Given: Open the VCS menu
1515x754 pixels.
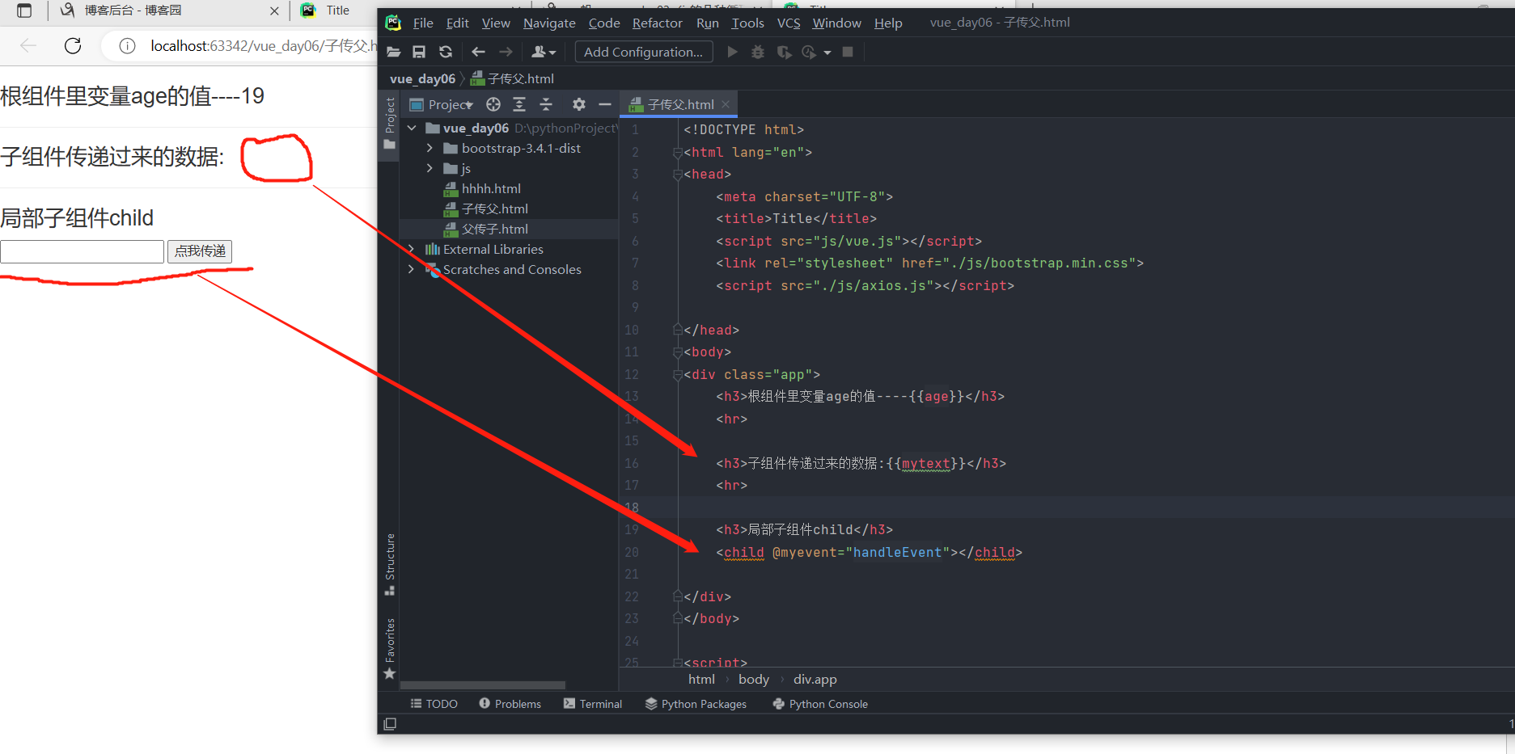Looking at the screenshot, I should coord(789,23).
